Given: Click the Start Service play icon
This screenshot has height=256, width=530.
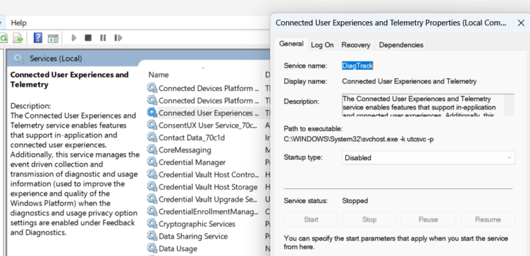Looking at the screenshot, I should [x=74, y=38].
